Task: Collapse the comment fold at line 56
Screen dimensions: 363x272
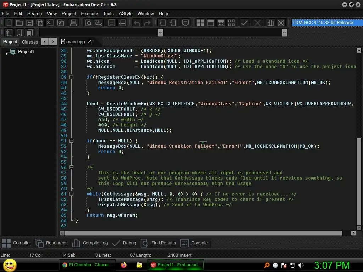Action: tap(72, 168)
